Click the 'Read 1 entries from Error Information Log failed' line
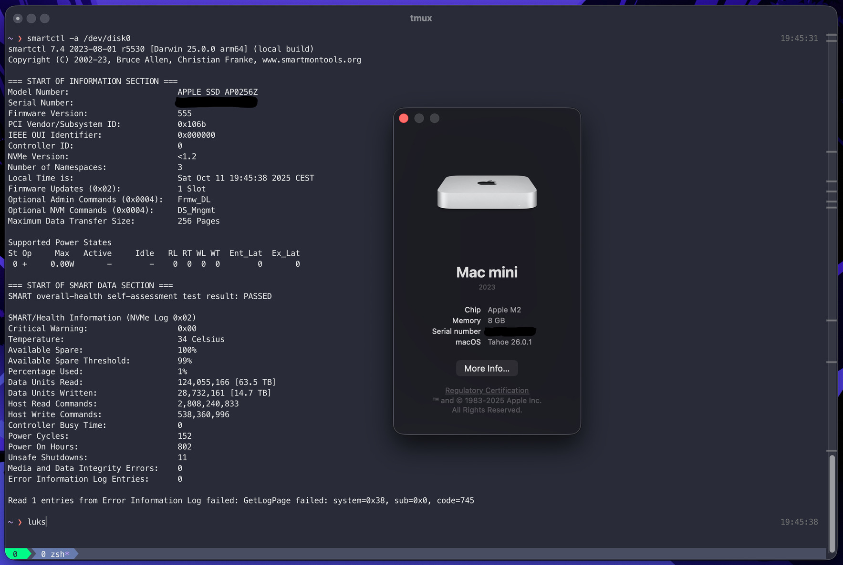The height and width of the screenshot is (565, 843). 241,501
